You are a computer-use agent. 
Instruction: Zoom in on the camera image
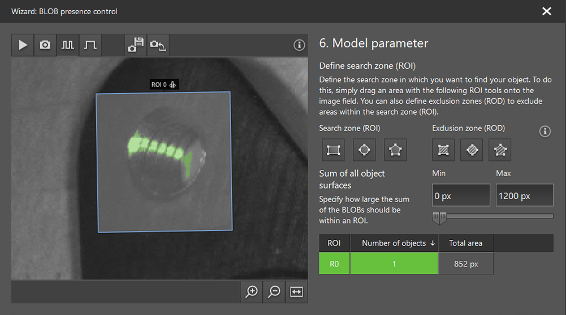pyautogui.click(x=252, y=291)
